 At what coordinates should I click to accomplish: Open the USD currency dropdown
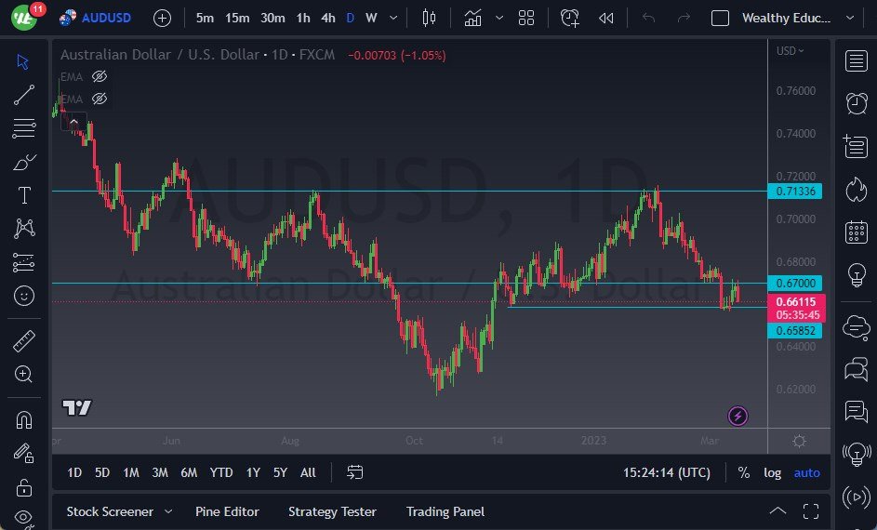click(x=790, y=51)
